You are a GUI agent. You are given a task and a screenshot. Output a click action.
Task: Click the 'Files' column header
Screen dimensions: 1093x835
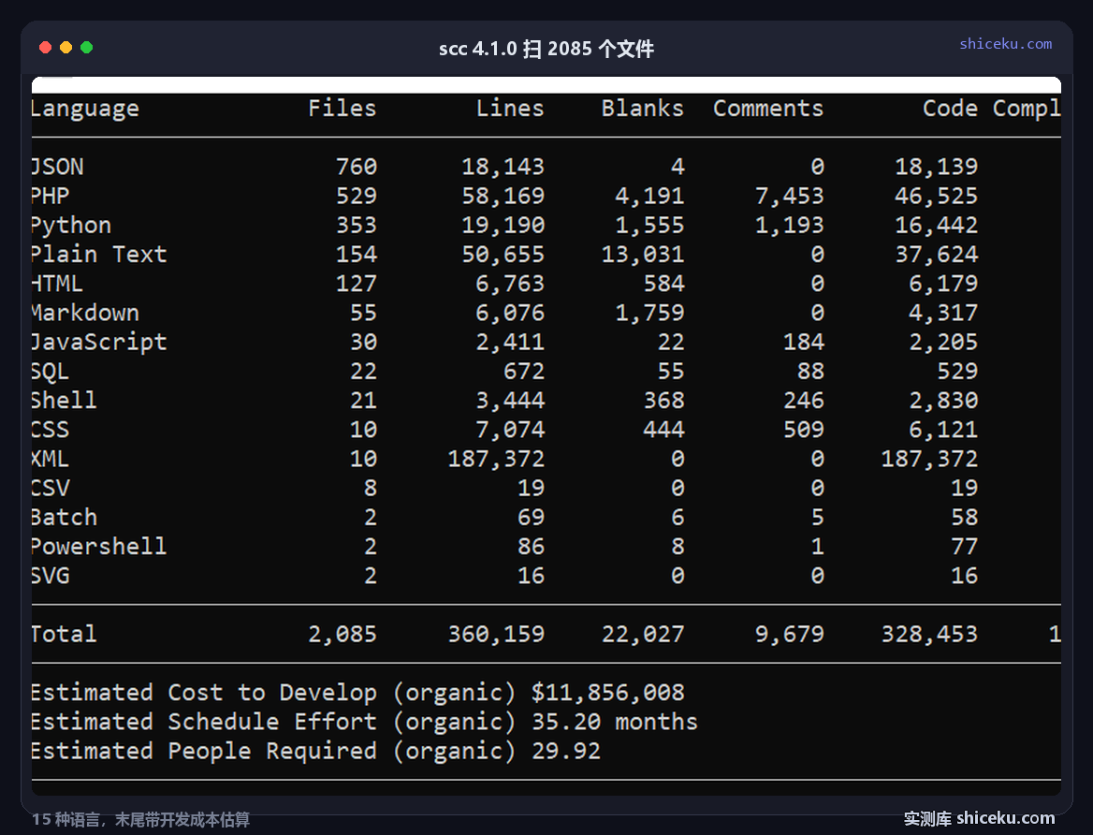(342, 109)
